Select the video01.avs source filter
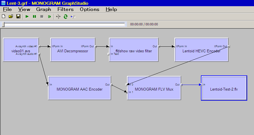This screenshot has height=135, width=254. [21, 50]
